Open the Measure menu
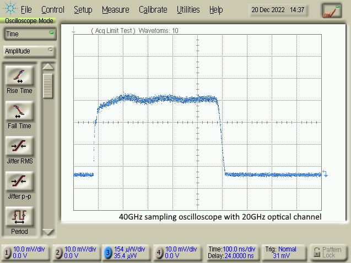This screenshot has height=263, width=351. pos(115,10)
